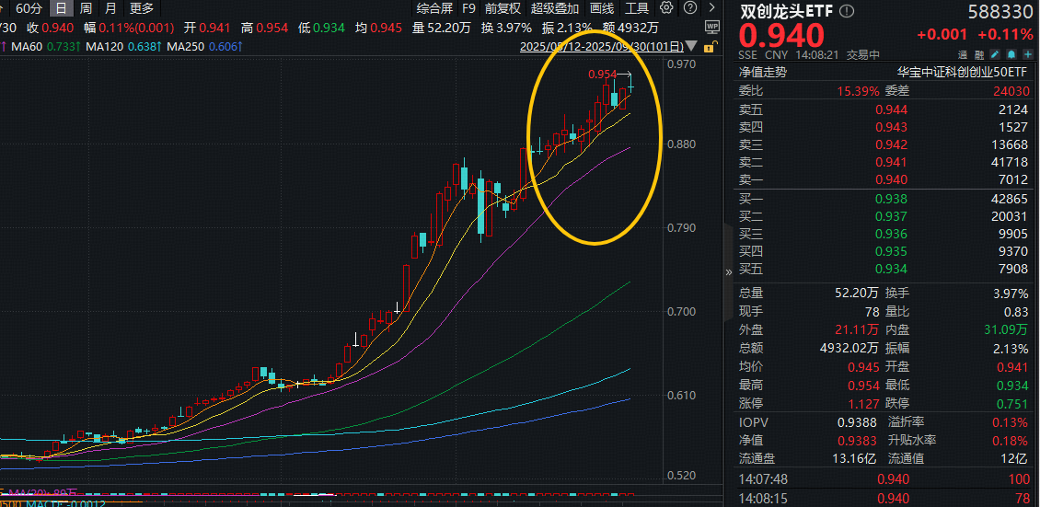Image resolution: width=1040 pixels, height=507 pixels.
Task: Toggle 超级叠加 overlay option
Action: tap(556, 8)
